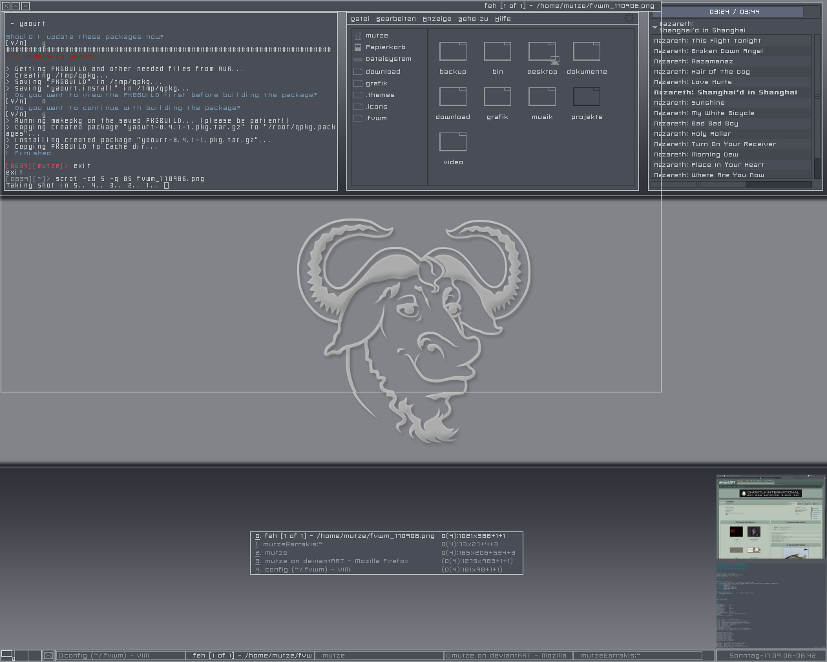Select feh entry in window list
Viewport: 827px width, 662px height.
pos(386,536)
